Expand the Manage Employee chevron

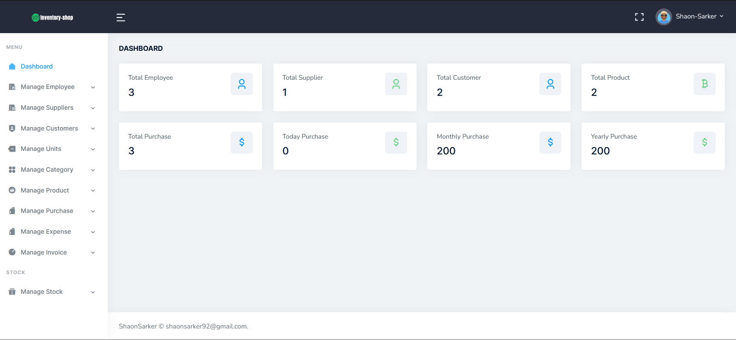tap(93, 87)
